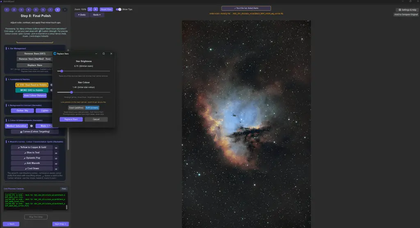The height and width of the screenshot is (228, 420).
Task: Cancel the Replace Stars dialog
Action: click(x=96, y=120)
